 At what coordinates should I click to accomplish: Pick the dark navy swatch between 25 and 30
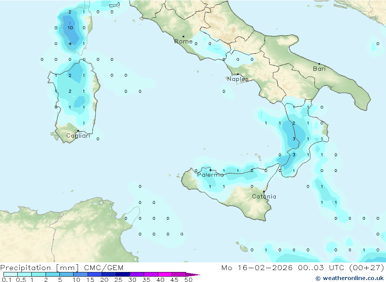tap(123, 274)
